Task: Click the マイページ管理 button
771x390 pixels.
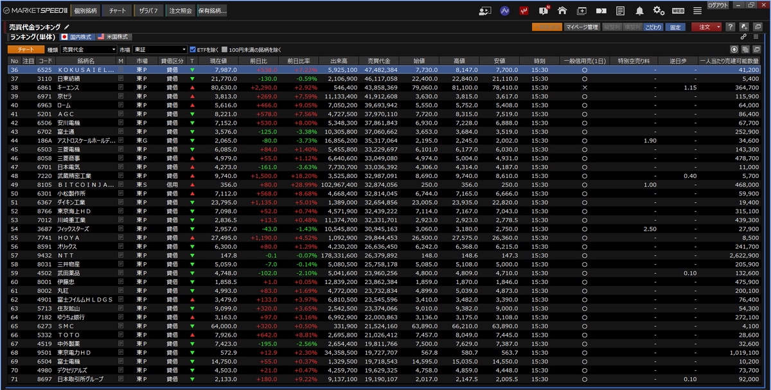Action: click(x=582, y=27)
